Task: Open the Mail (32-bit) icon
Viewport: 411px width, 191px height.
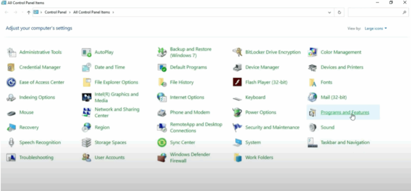Action: (312, 97)
